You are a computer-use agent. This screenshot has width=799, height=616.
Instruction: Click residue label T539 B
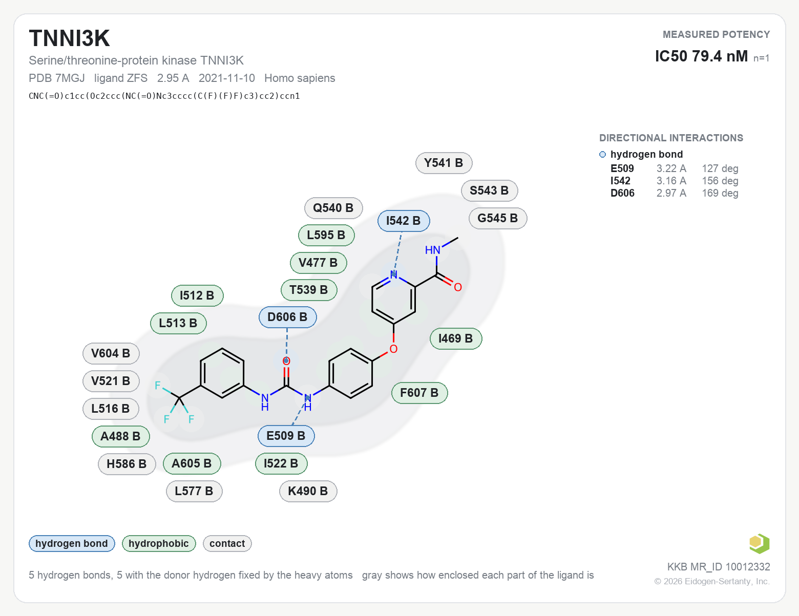[309, 290]
